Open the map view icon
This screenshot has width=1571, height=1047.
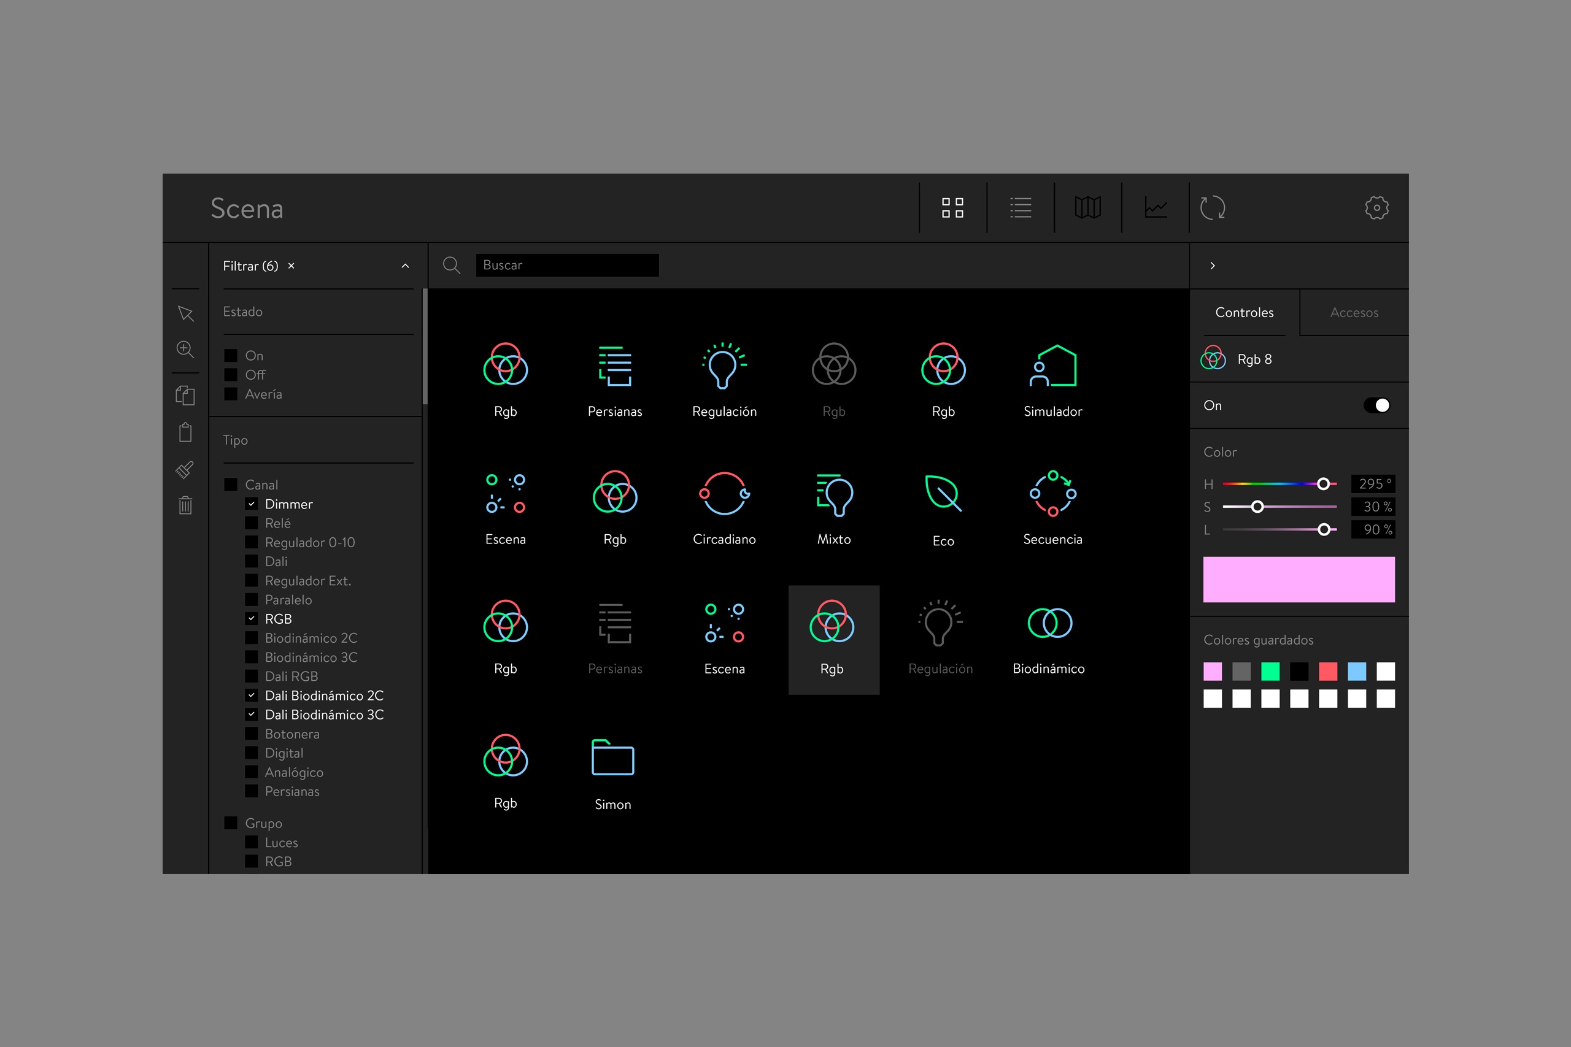pyautogui.click(x=1087, y=208)
